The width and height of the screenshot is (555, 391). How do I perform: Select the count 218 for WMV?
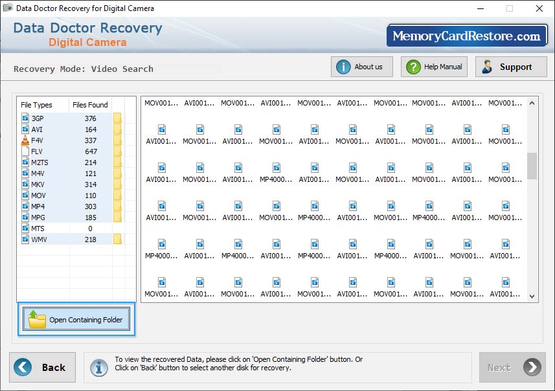coord(91,240)
